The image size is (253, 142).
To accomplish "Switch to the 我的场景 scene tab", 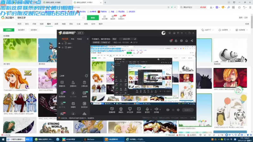I will pyautogui.click(x=65, y=39).
